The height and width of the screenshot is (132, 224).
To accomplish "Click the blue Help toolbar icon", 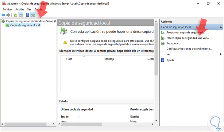I will tap(27, 15).
